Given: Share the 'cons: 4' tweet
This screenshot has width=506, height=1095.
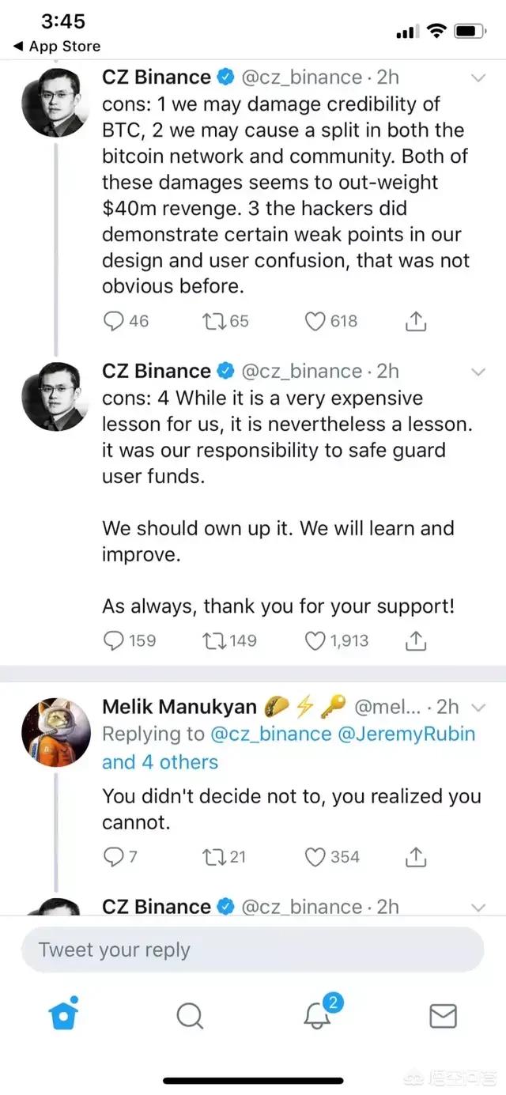Looking at the screenshot, I should click(x=416, y=640).
